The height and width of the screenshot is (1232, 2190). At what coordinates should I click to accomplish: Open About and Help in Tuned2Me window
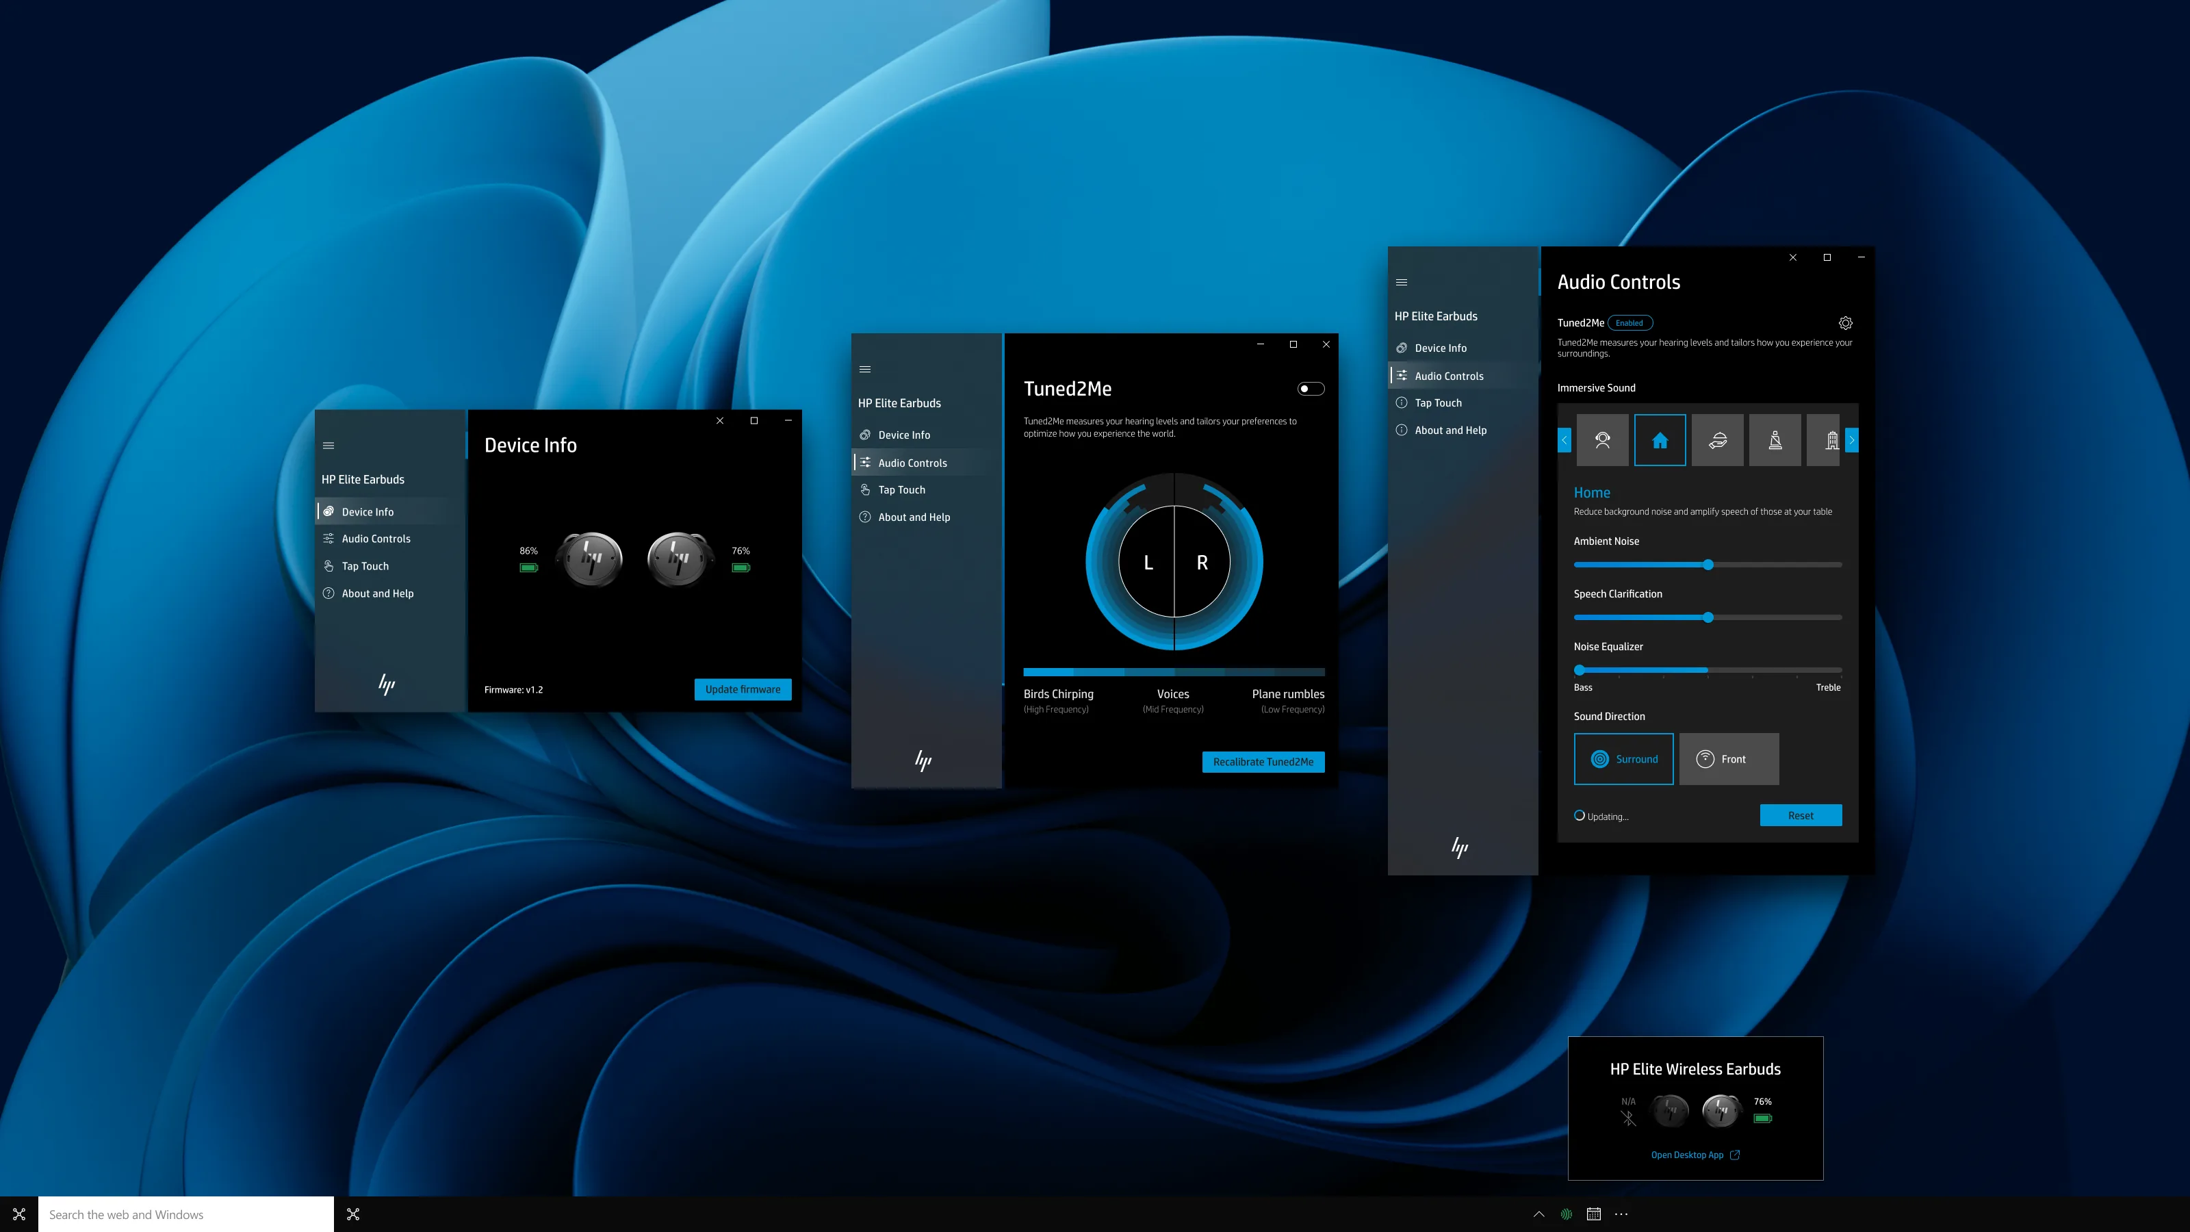pyautogui.click(x=927, y=517)
